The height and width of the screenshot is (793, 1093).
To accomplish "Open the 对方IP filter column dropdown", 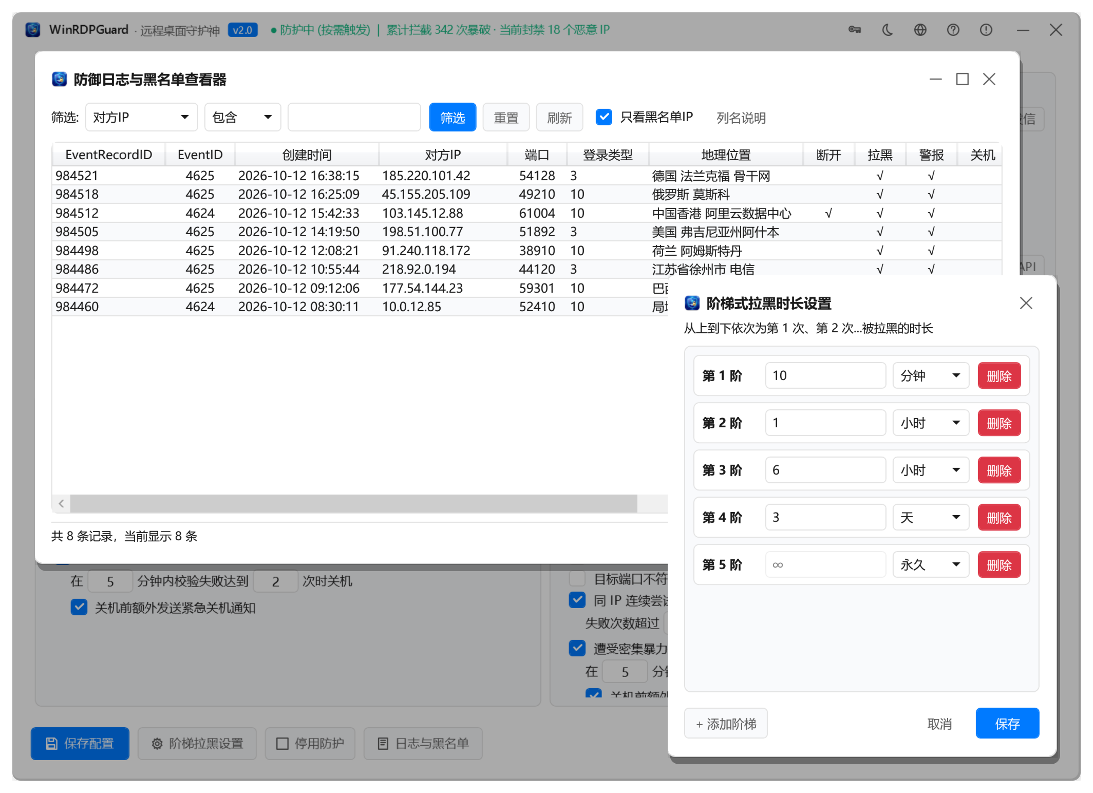I will [x=142, y=117].
